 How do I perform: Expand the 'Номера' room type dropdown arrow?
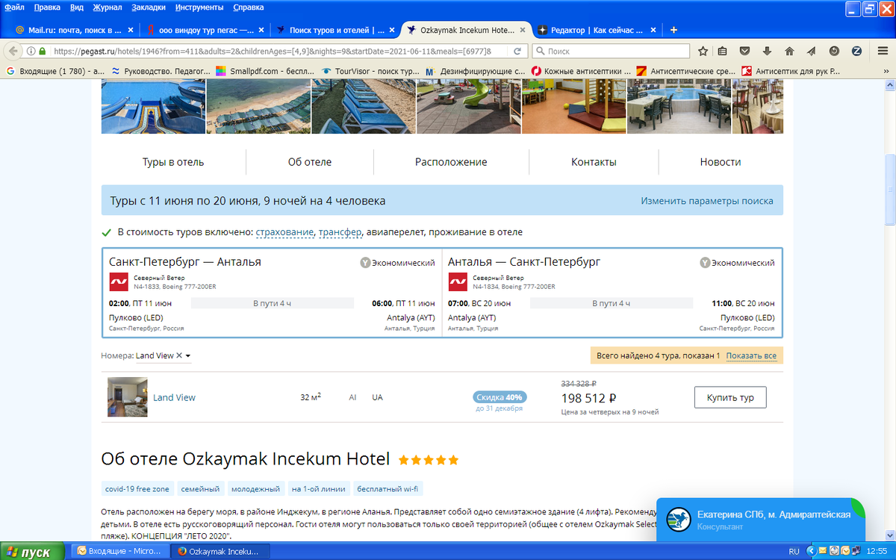tap(188, 356)
